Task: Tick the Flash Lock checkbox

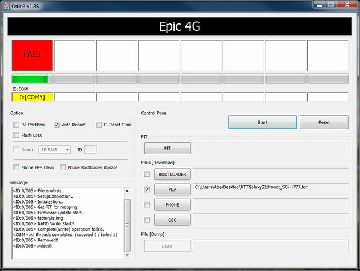Action: pyautogui.click(x=16, y=135)
